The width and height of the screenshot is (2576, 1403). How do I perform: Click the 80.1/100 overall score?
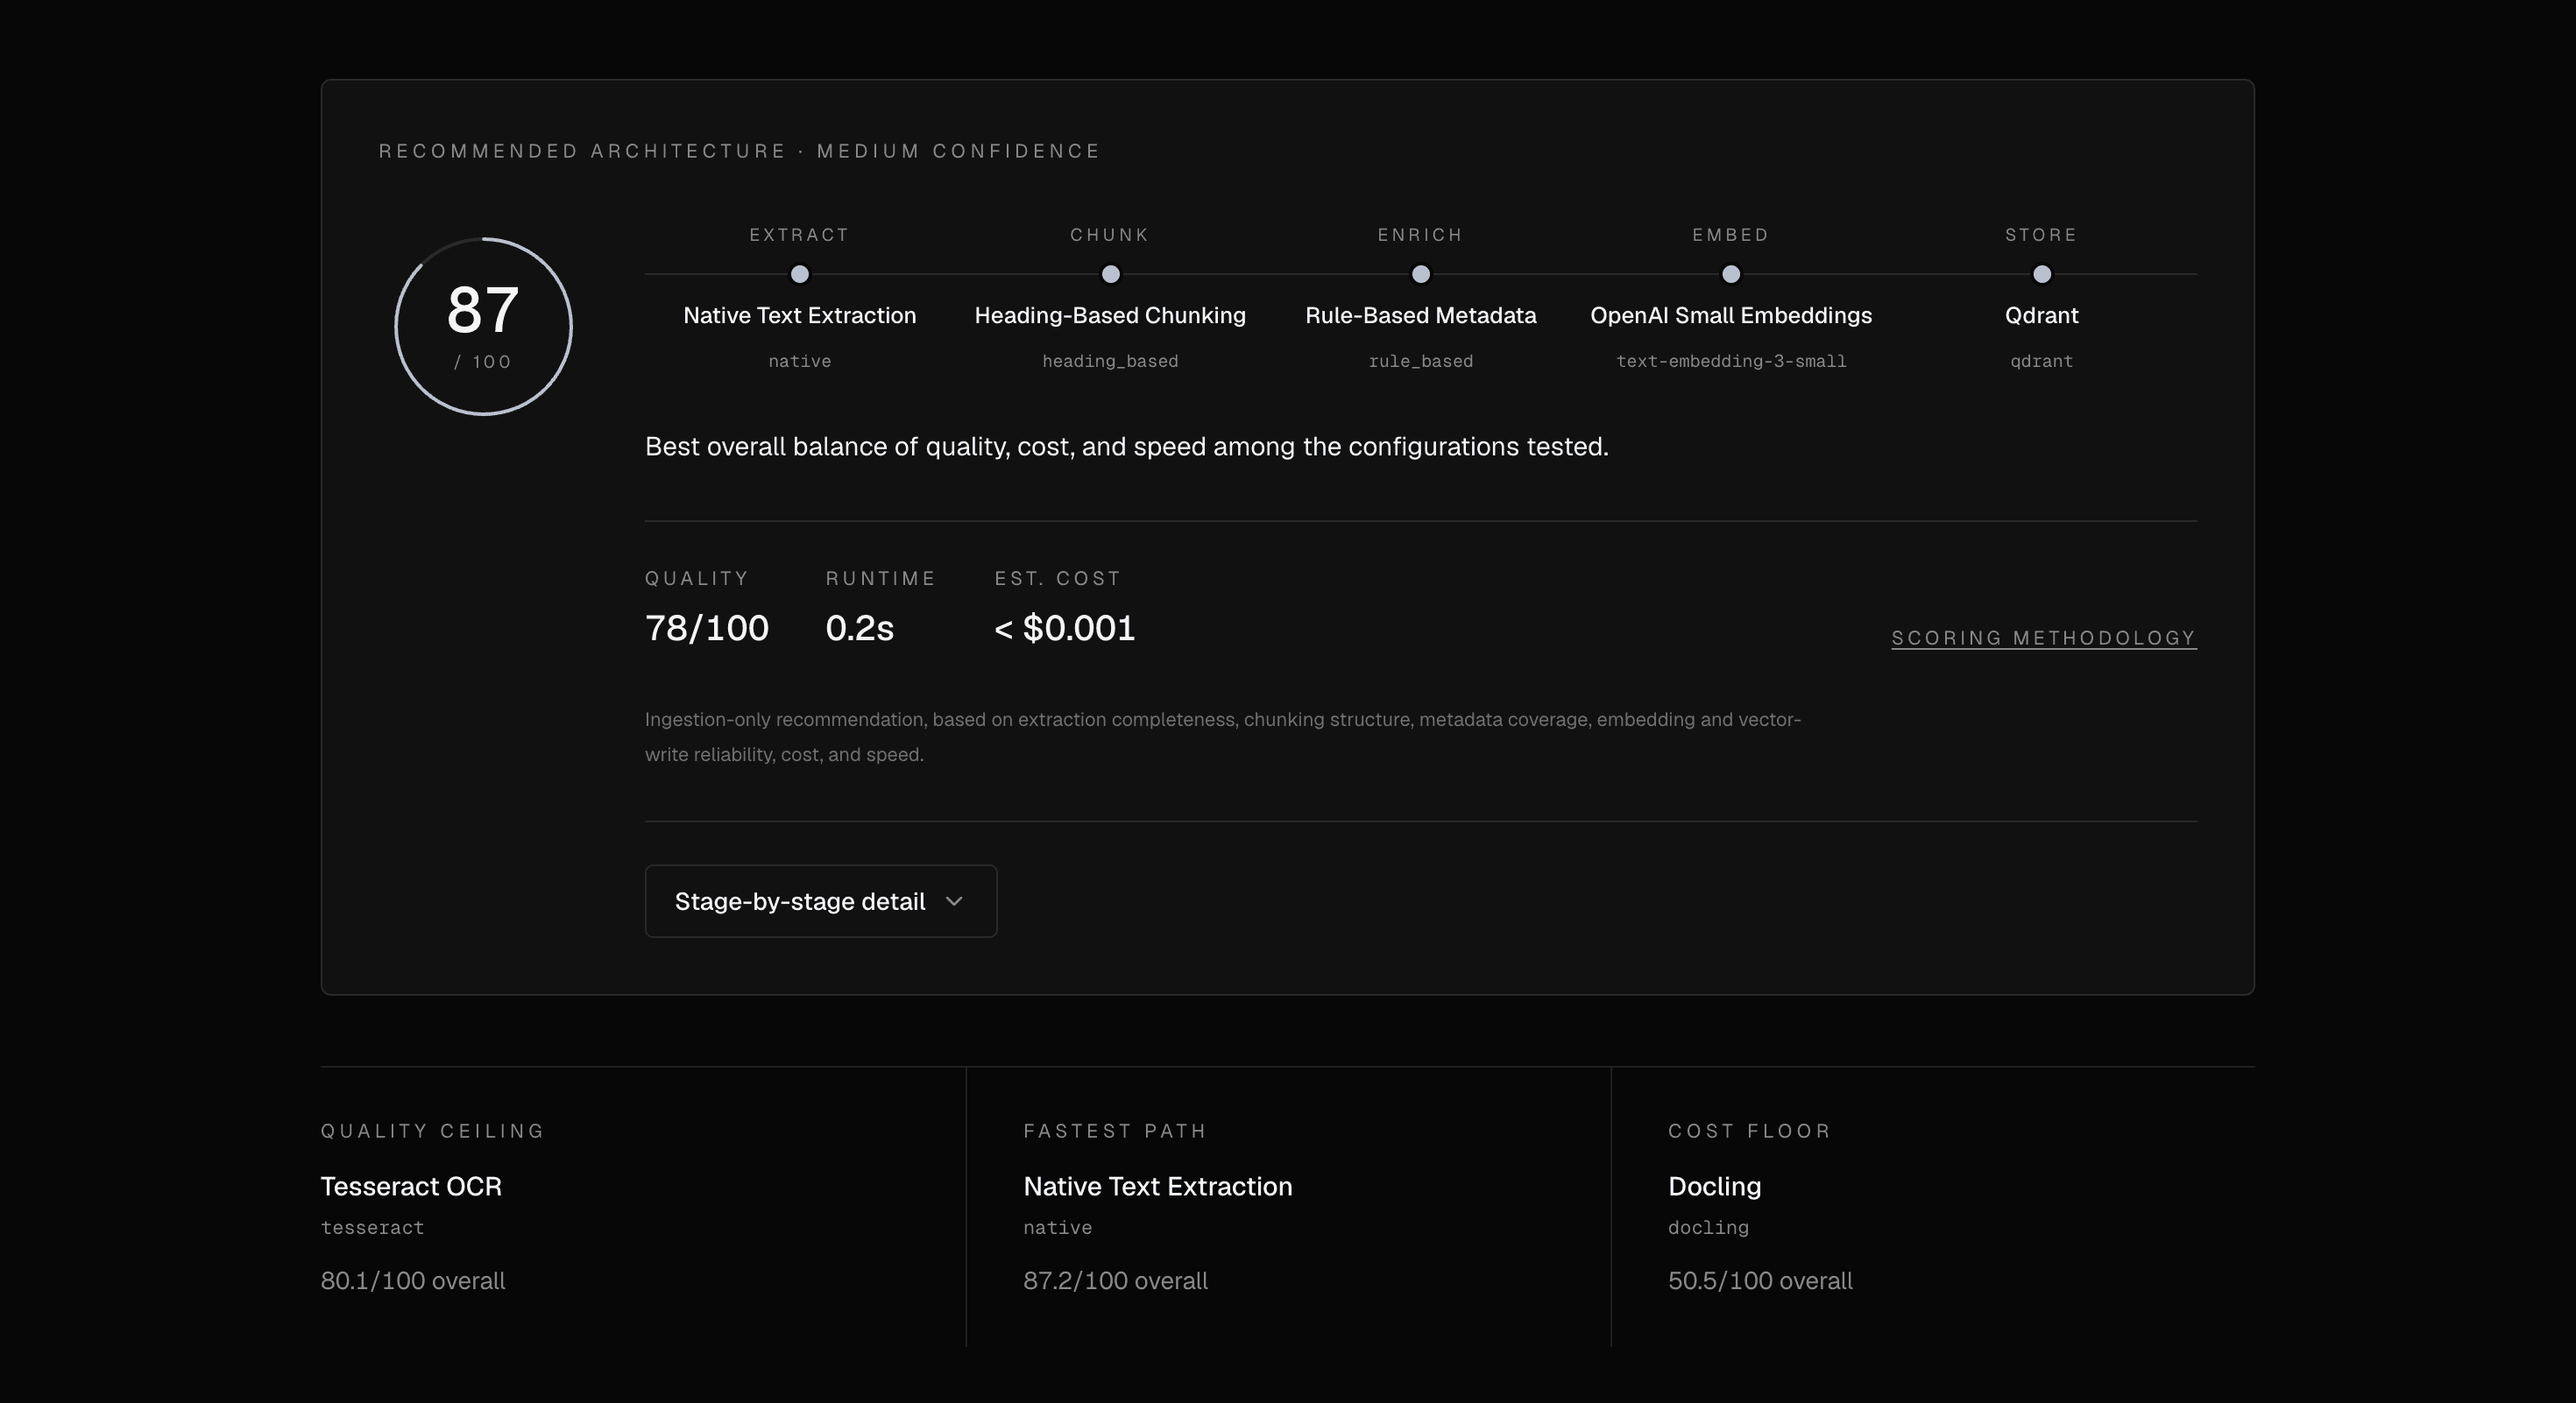click(412, 1281)
